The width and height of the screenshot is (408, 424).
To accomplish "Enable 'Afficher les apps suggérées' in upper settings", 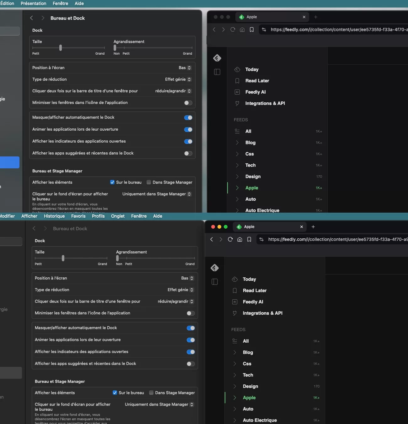I will [188, 153].
